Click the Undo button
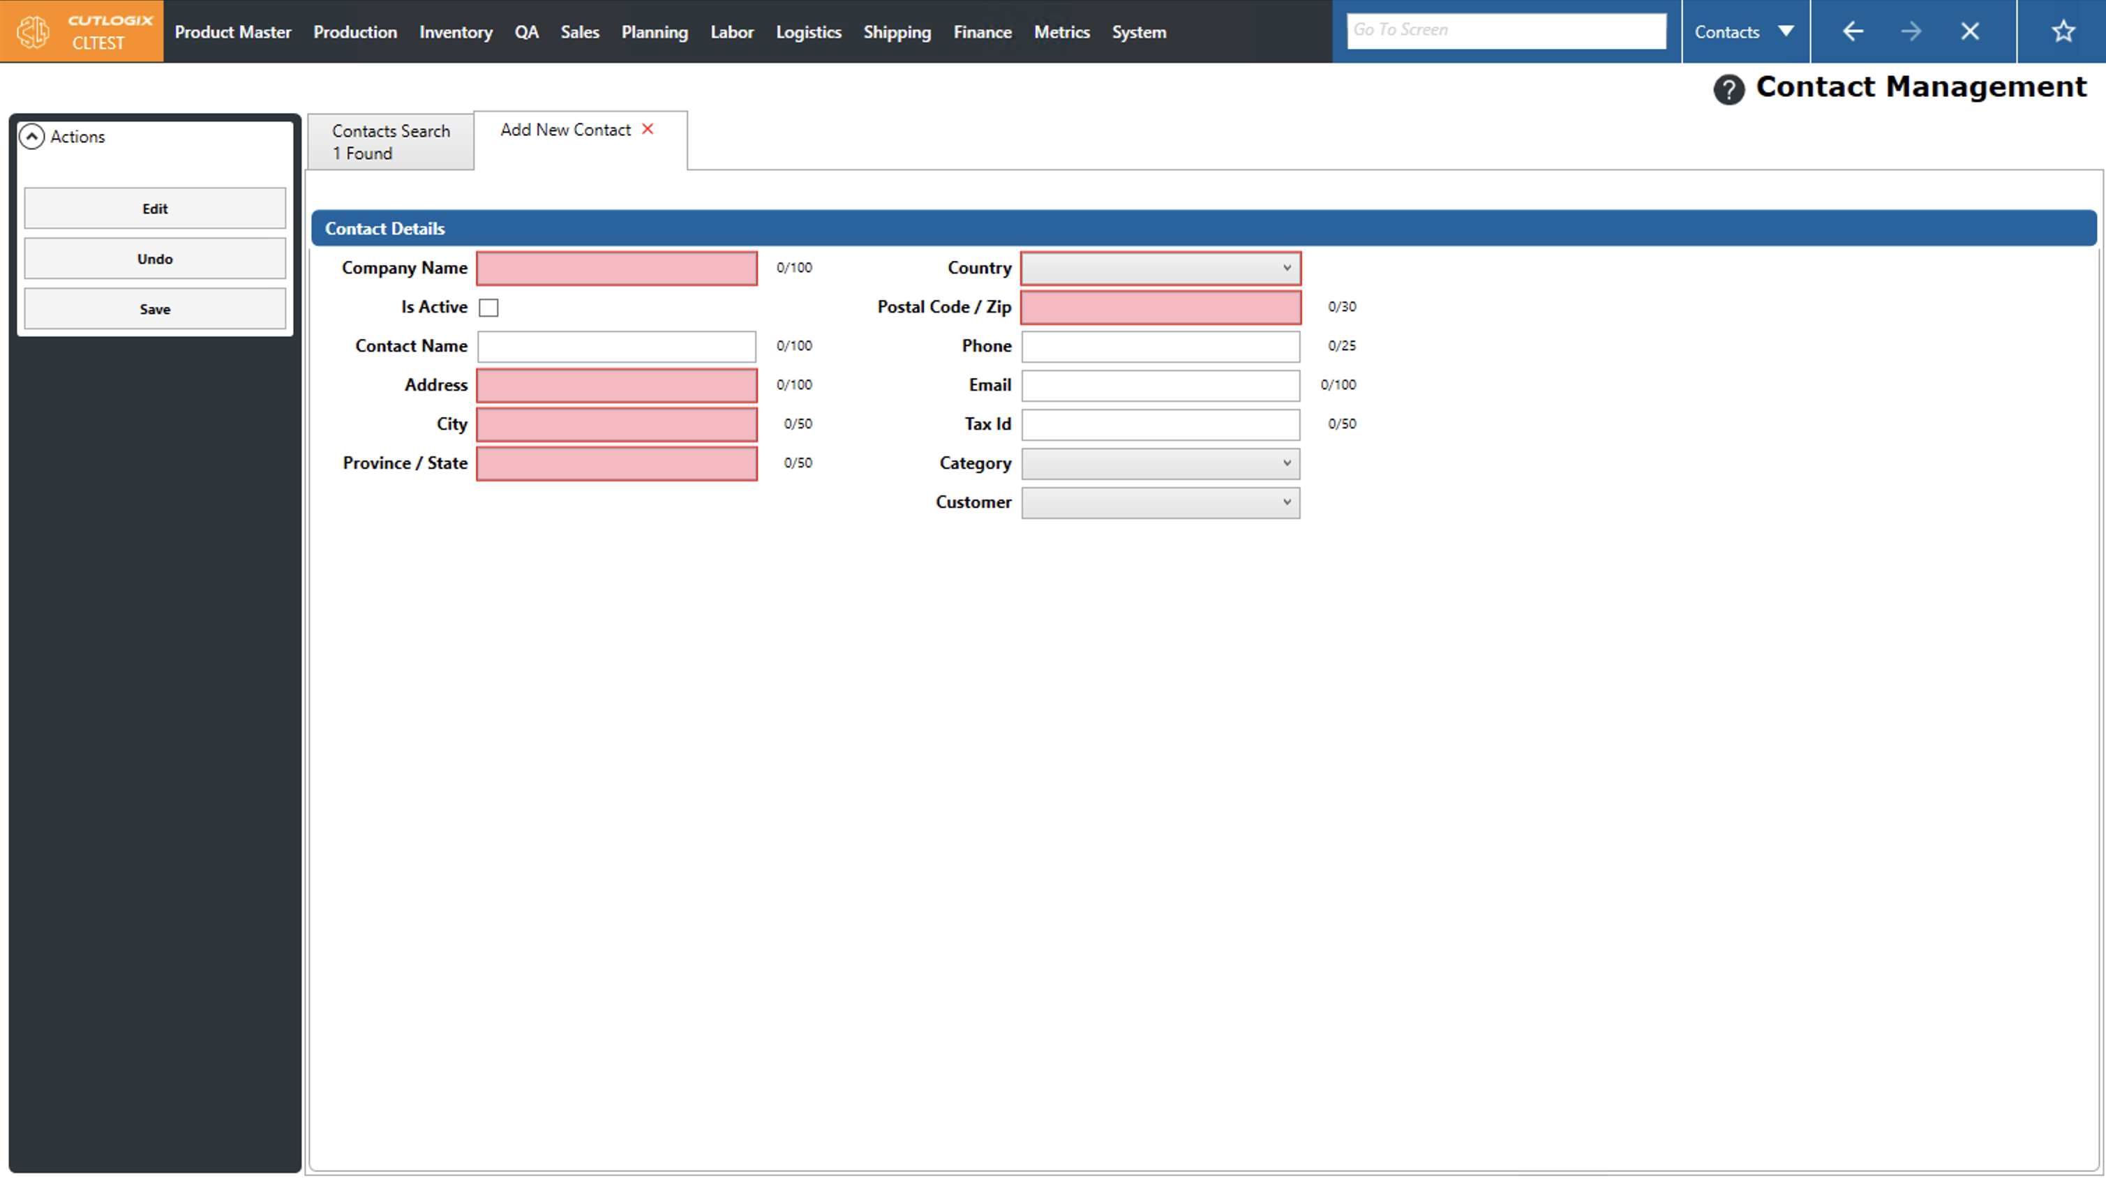The height and width of the screenshot is (1179, 2106). tap(154, 260)
